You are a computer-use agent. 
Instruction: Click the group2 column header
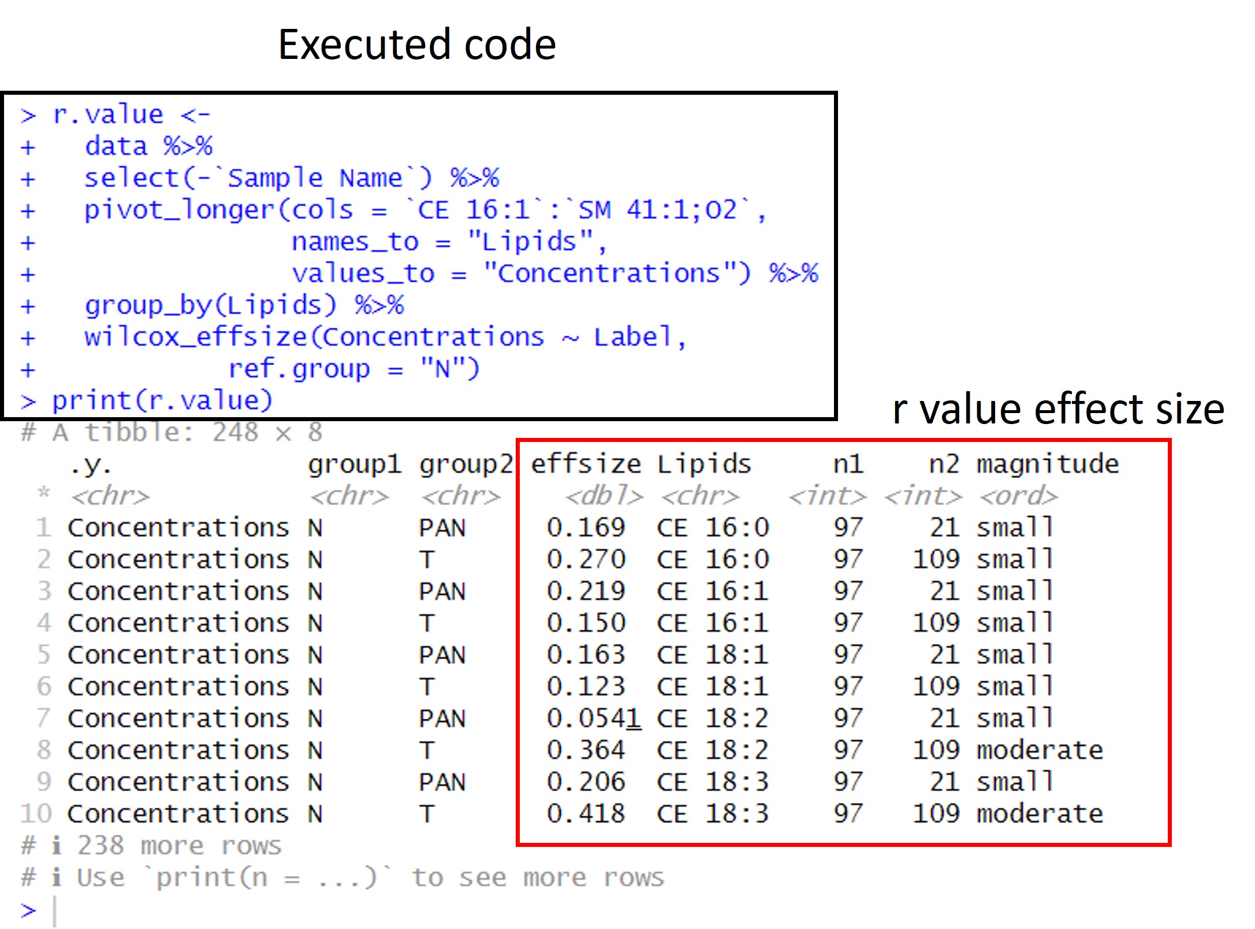click(465, 465)
